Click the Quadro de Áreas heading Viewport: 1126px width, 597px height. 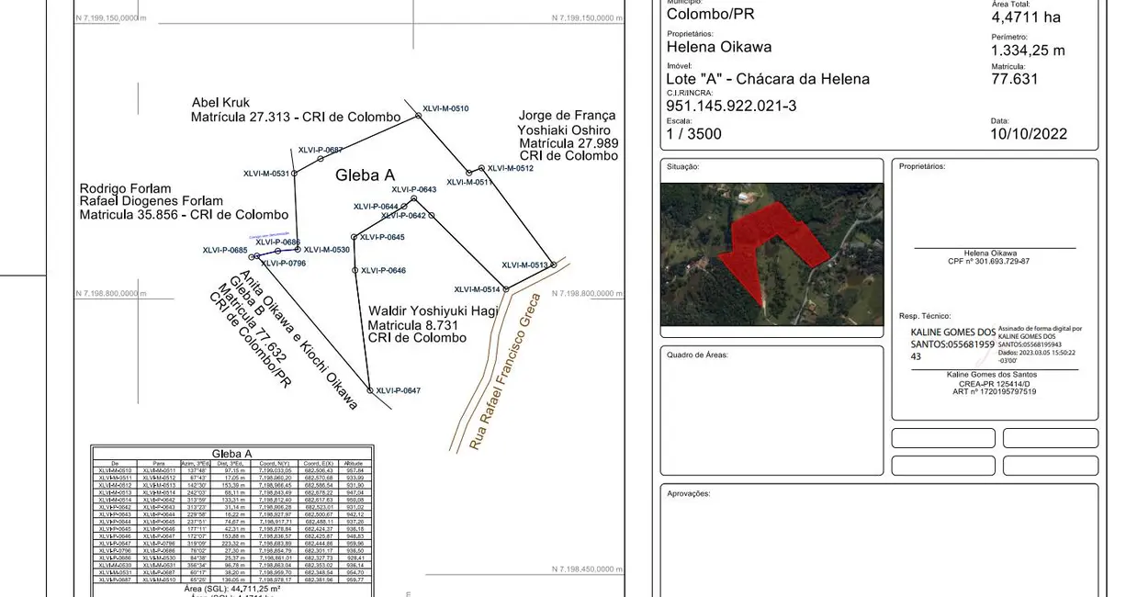697,355
